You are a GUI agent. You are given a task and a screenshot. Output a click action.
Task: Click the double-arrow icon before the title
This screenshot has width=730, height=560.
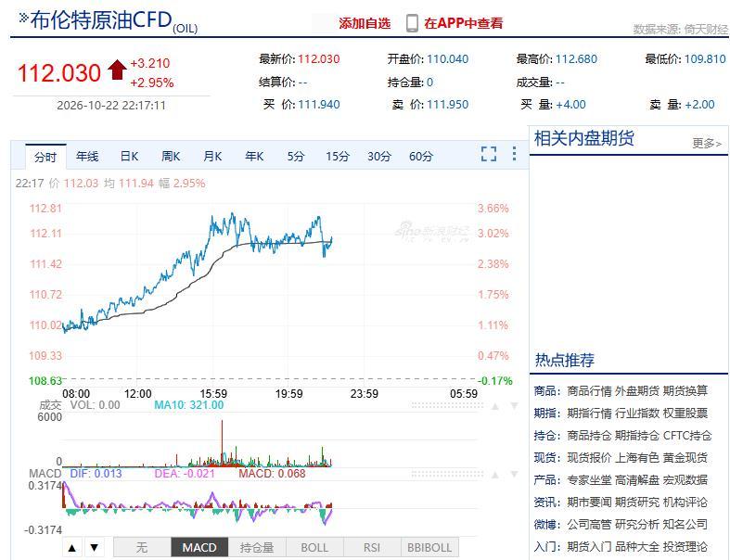pyautogui.click(x=23, y=19)
